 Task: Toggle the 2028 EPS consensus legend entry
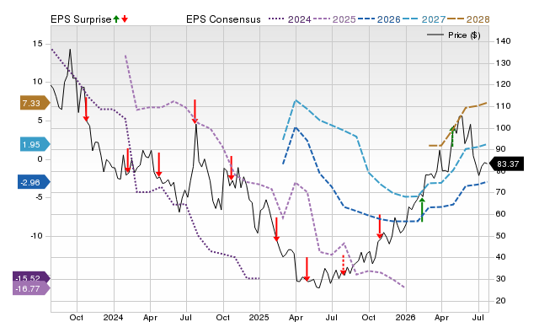tap(468, 19)
